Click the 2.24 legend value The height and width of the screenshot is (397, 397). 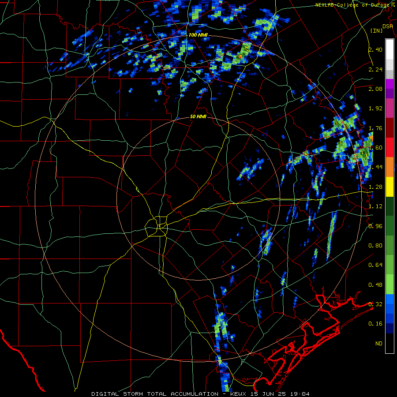click(x=375, y=69)
